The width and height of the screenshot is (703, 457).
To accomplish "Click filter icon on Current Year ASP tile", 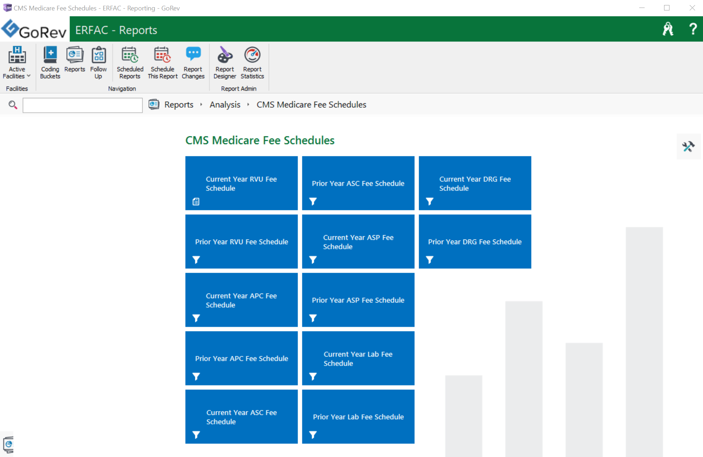I will tap(313, 260).
